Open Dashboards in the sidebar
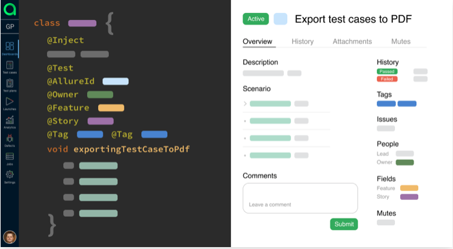The height and width of the screenshot is (249, 453). [x=10, y=48]
